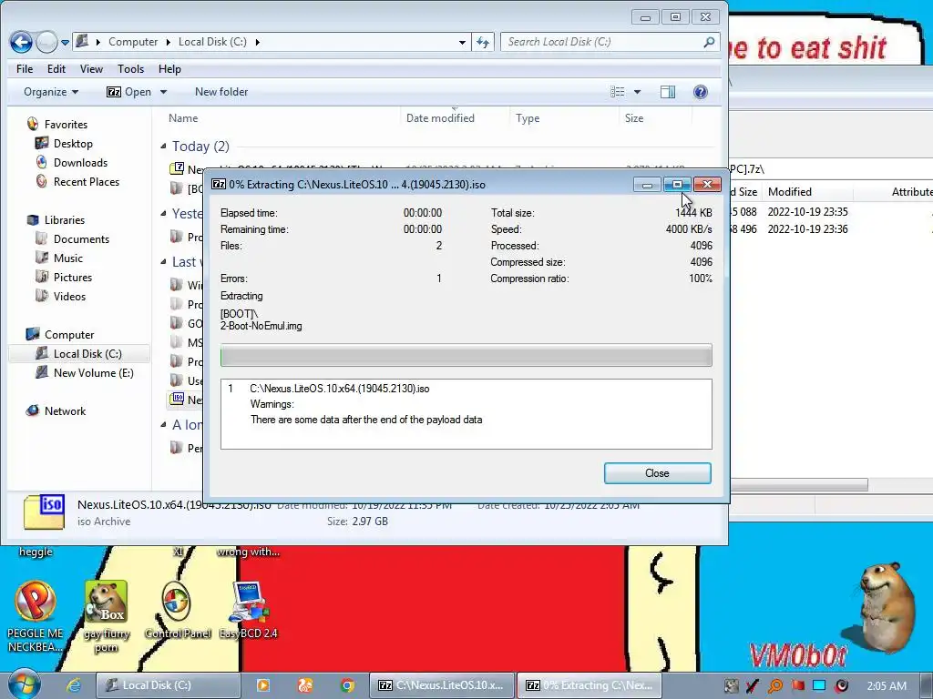
Task: Click Local Disk (C:) breadcrumb
Action: (x=212, y=42)
